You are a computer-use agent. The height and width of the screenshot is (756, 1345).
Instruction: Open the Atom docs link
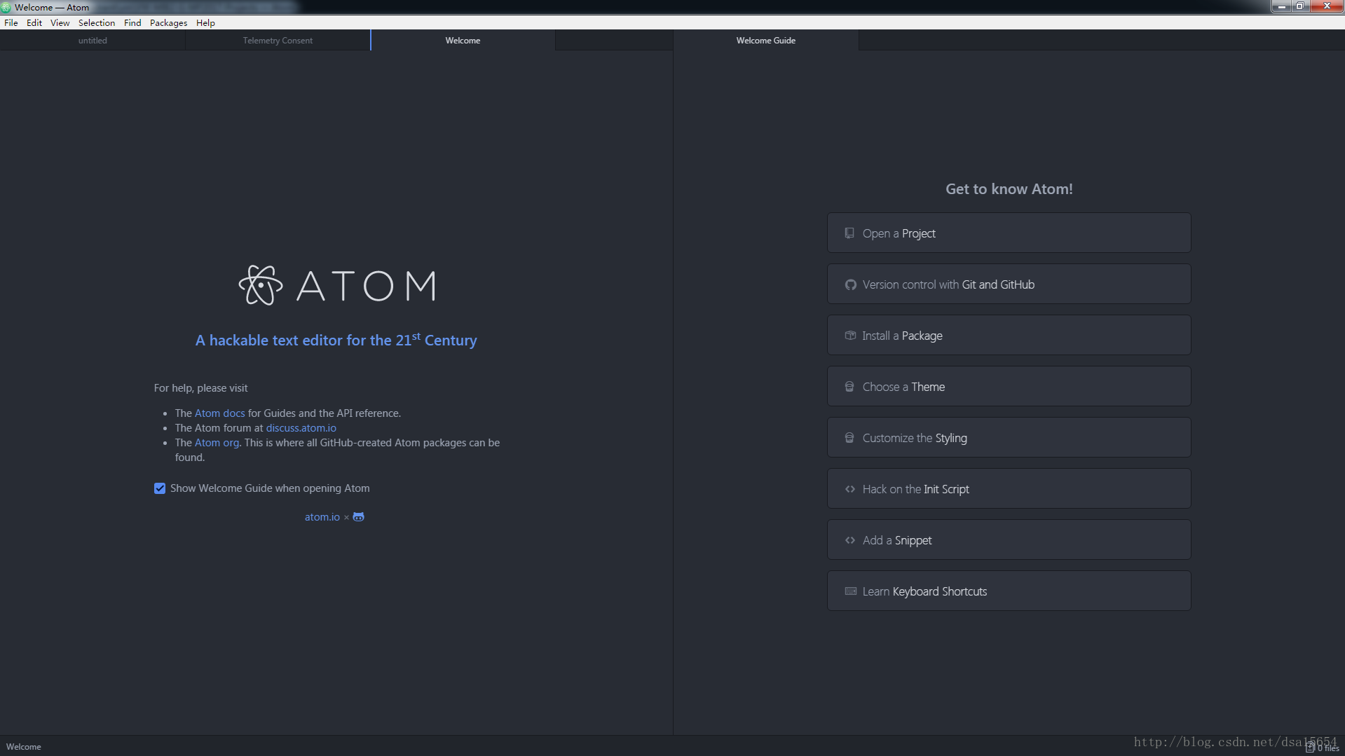tap(220, 413)
